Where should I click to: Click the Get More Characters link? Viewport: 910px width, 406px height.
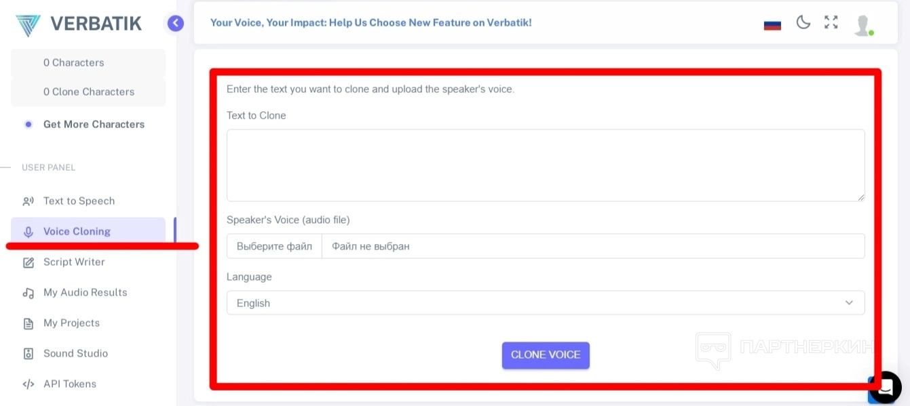tap(94, 125)
